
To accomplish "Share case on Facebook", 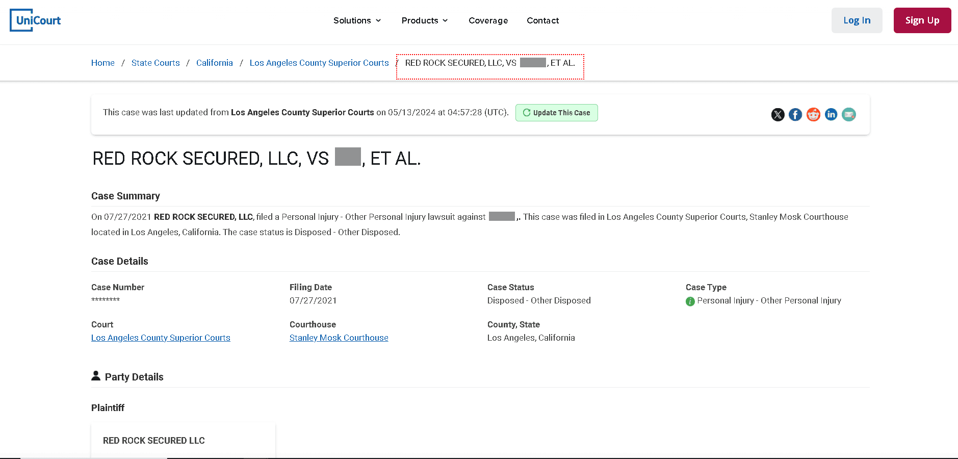I will (795, 115).
